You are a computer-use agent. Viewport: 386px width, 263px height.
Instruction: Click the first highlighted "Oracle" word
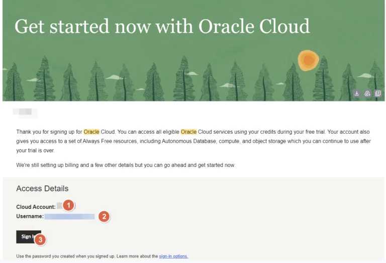91,132
